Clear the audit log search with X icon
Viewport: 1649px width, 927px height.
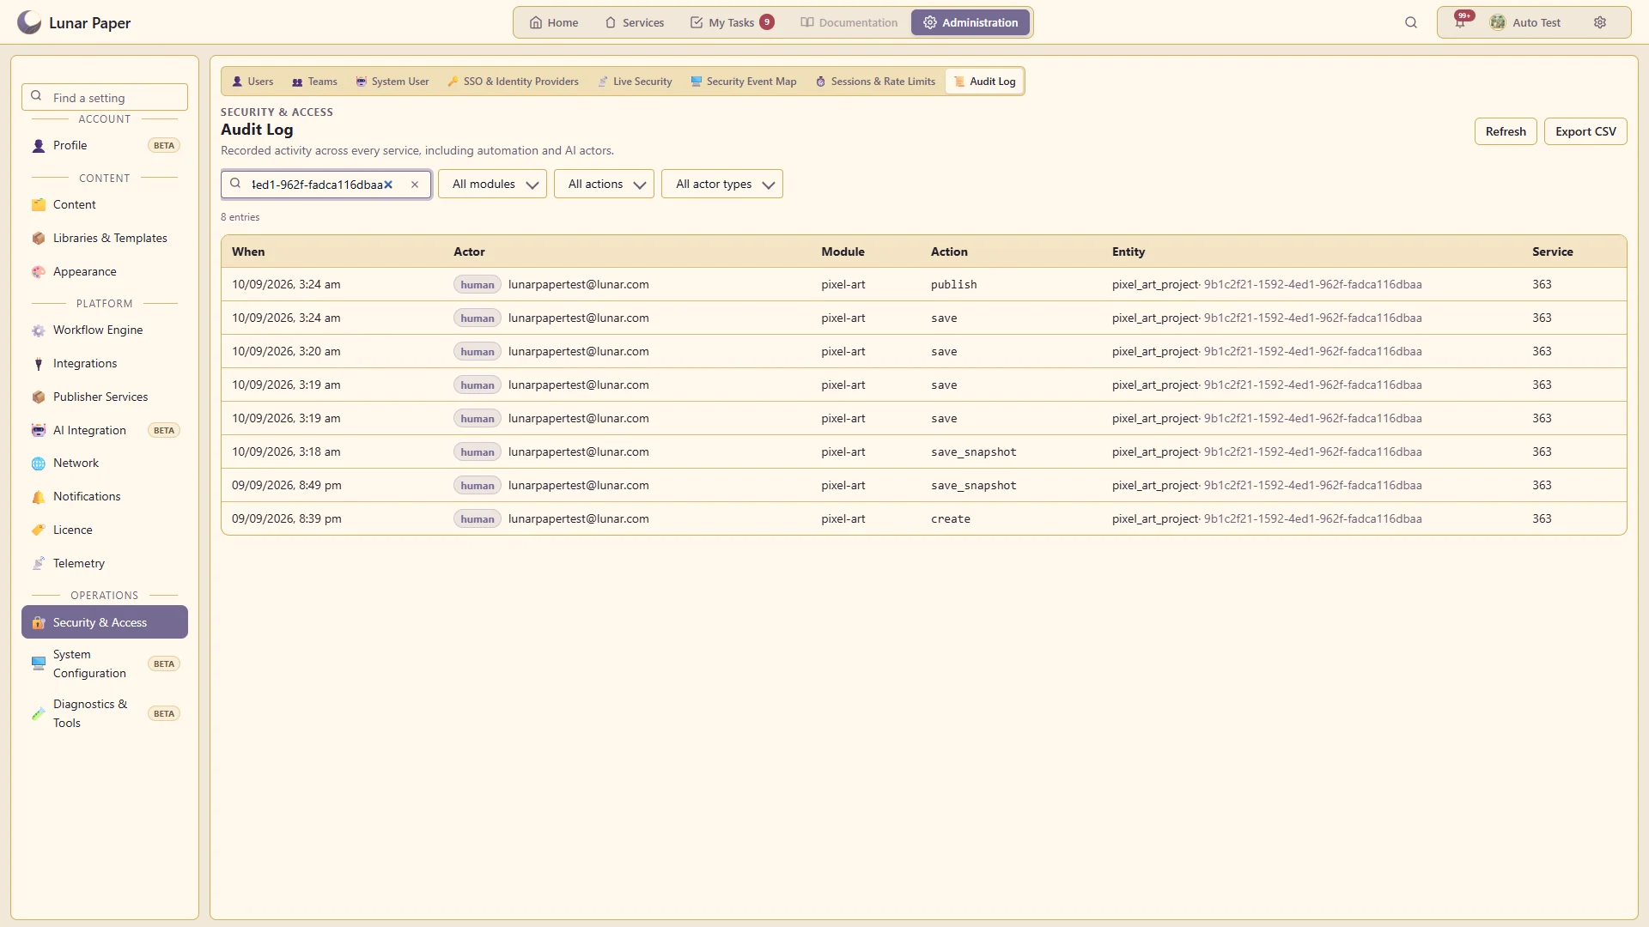[x=415, y=185]
